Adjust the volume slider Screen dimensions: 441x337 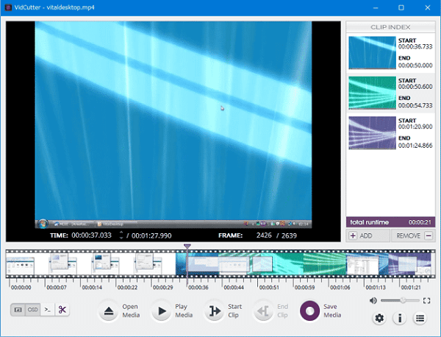(401, 301)
